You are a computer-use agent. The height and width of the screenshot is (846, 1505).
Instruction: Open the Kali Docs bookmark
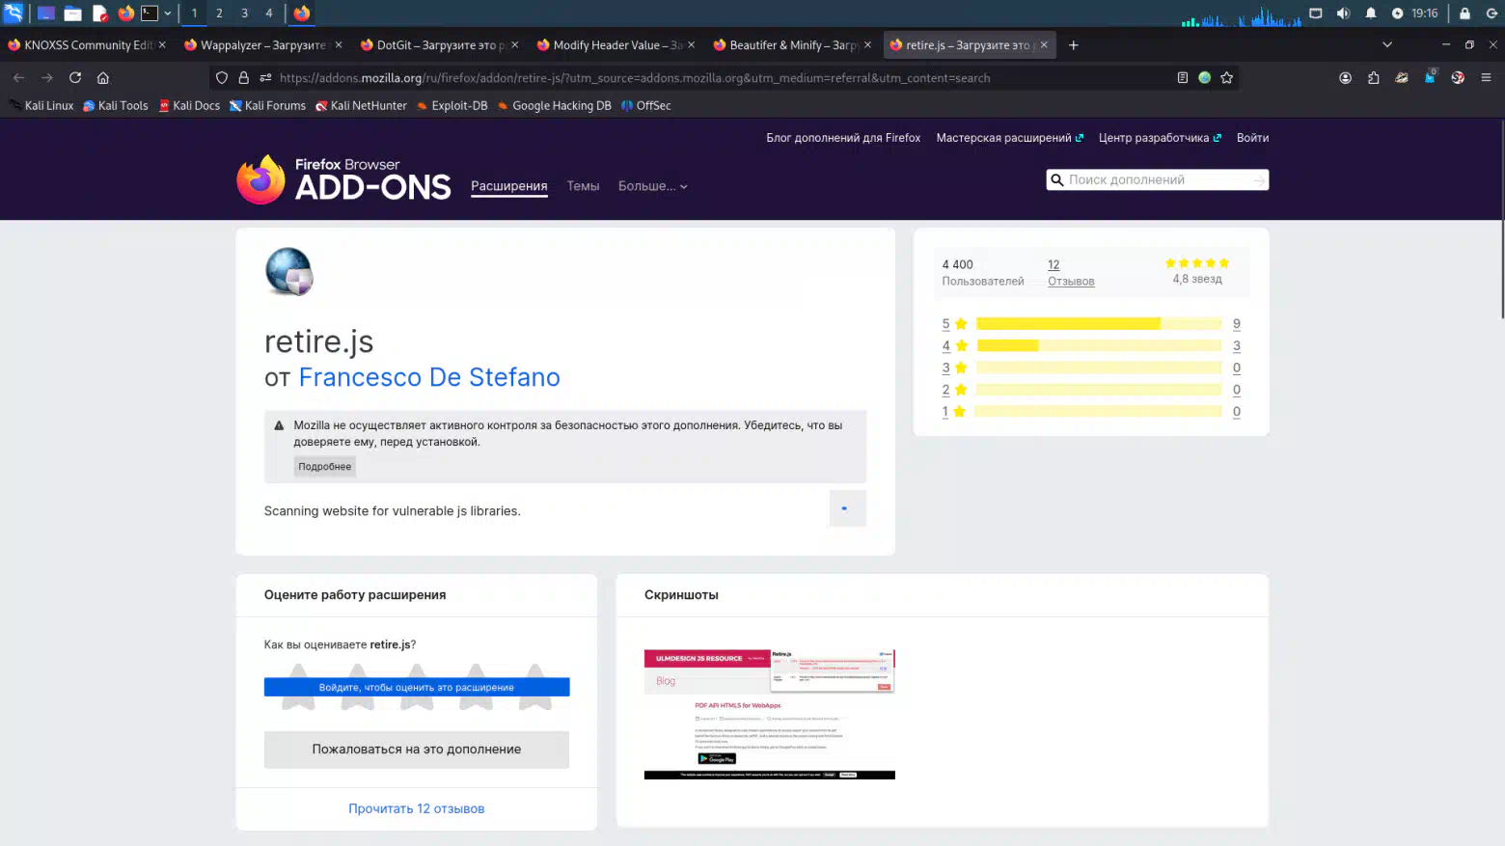[189, 106]
